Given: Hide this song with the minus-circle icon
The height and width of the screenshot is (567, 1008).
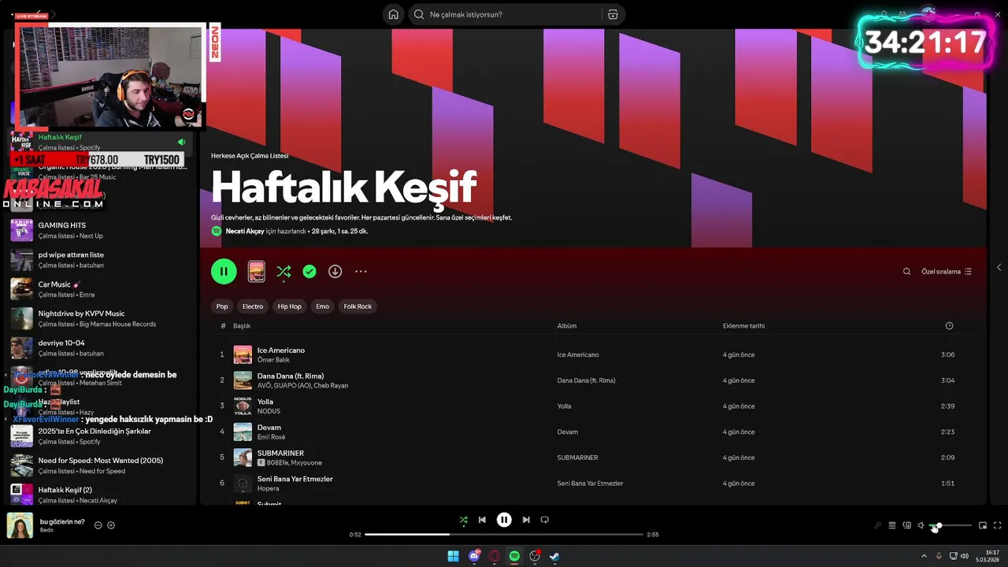Looking at the screenshot, I should click(98, 525).
